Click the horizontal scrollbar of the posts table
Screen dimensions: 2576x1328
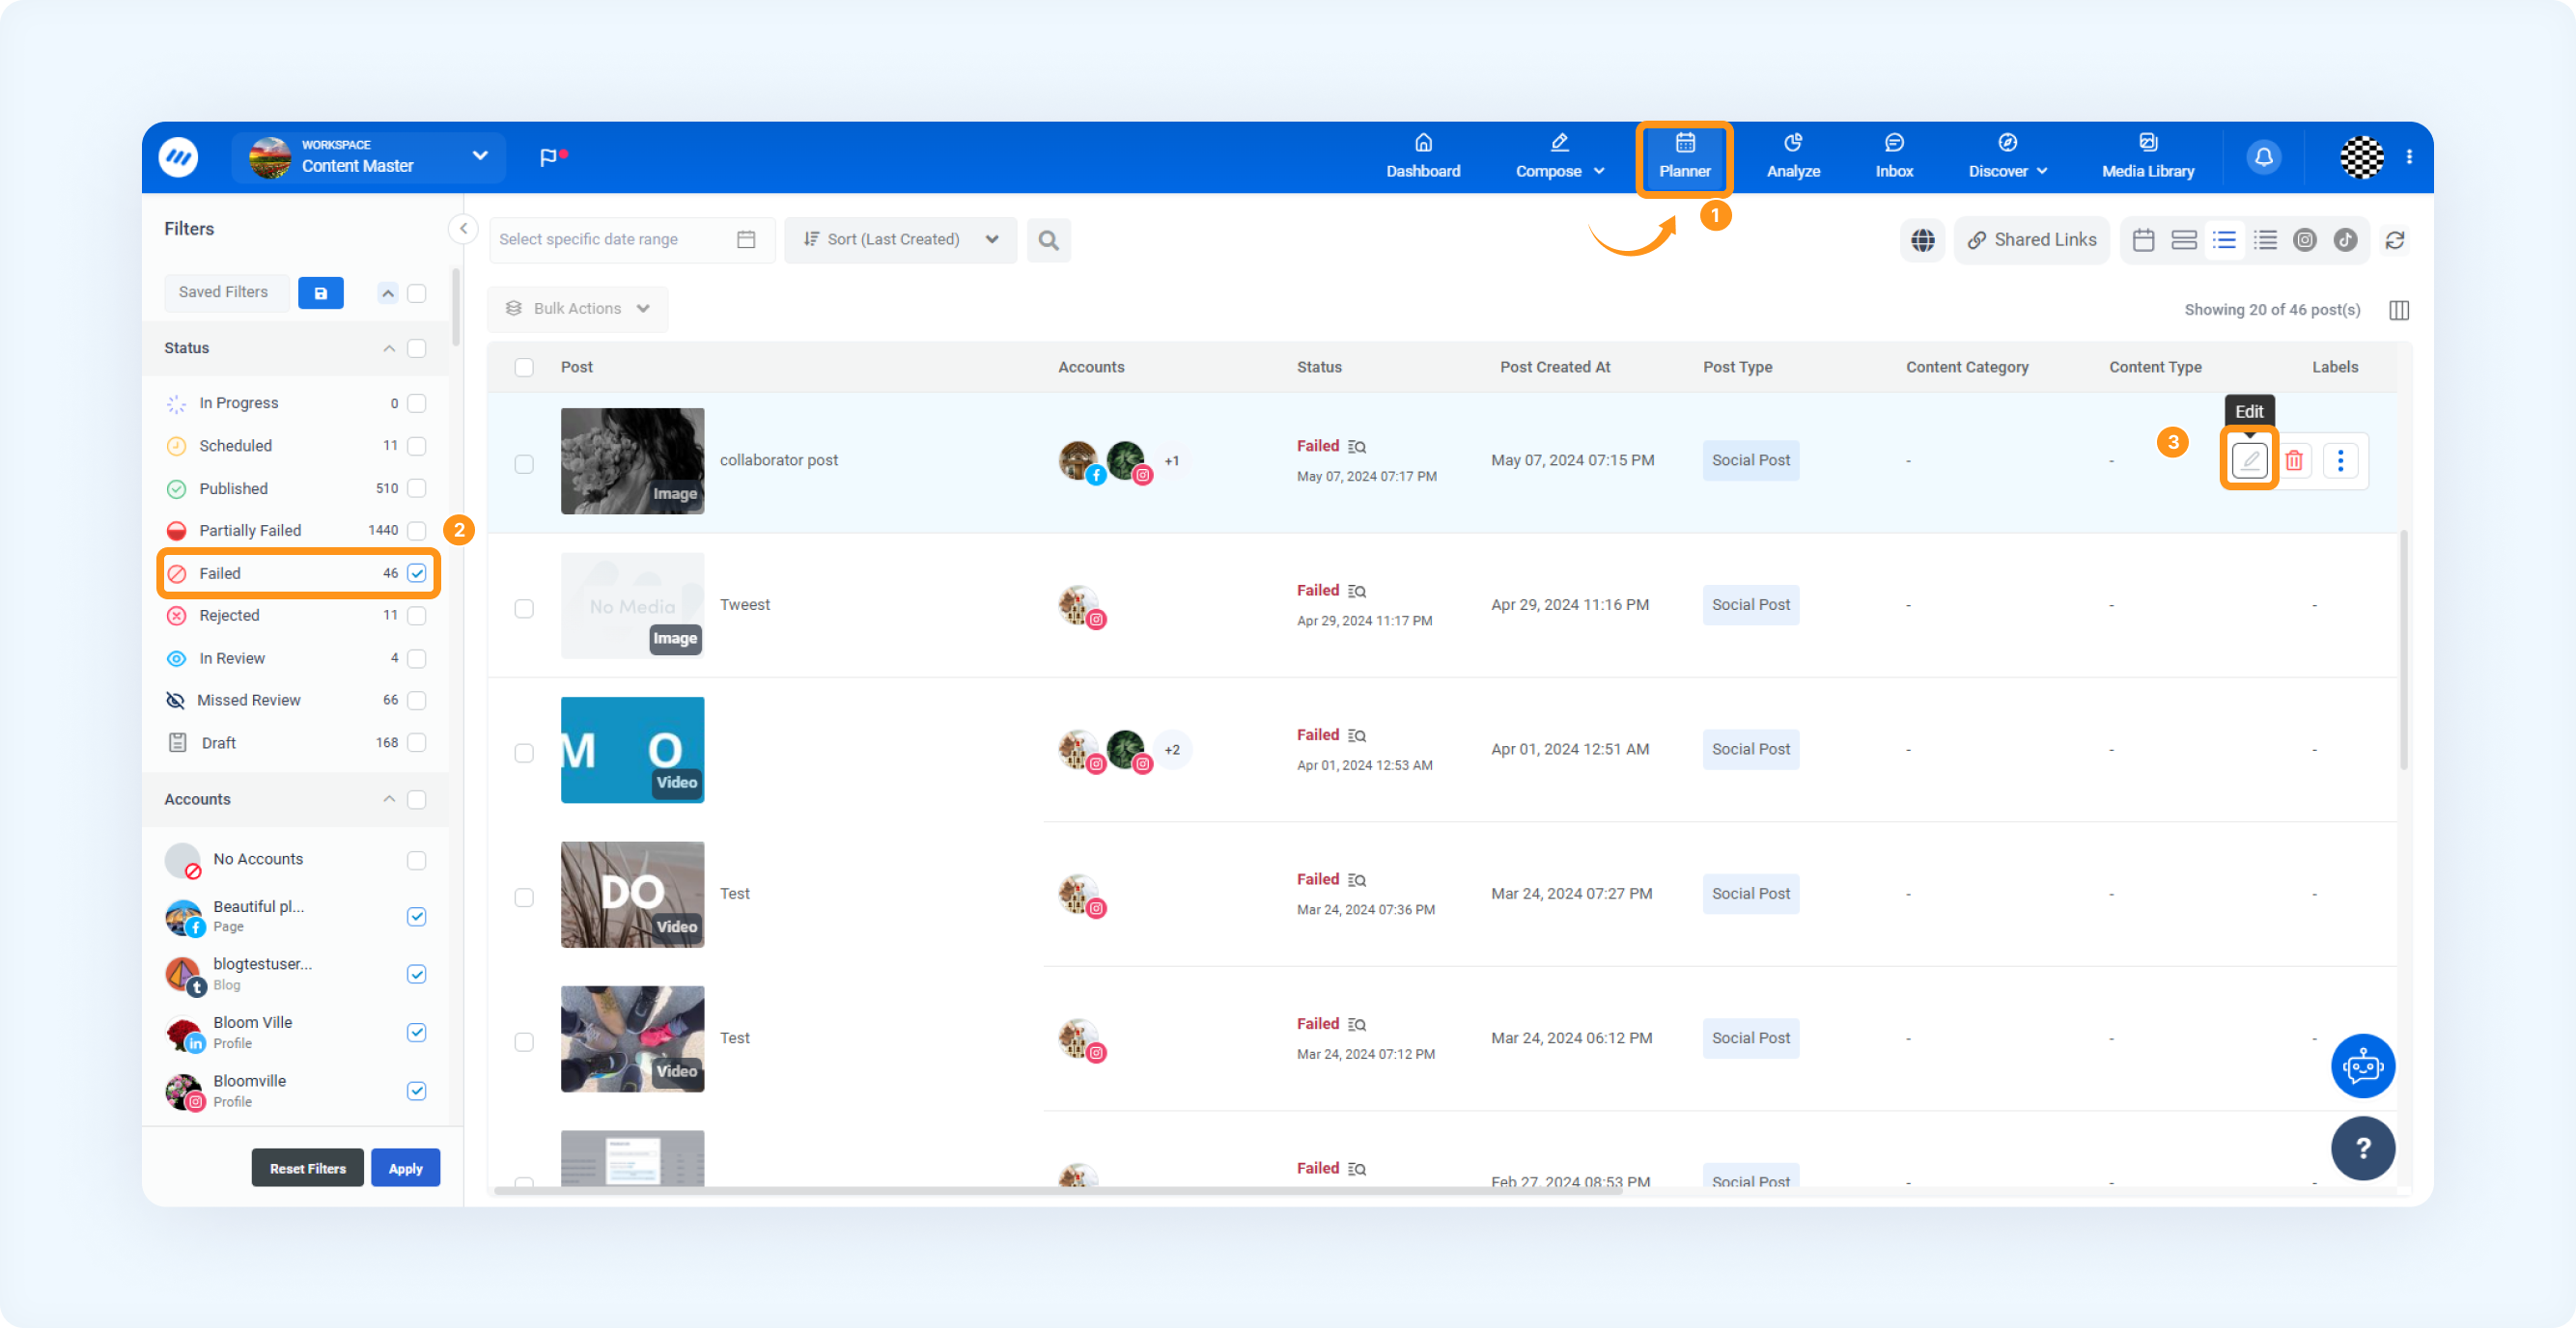point(1057,1191)
